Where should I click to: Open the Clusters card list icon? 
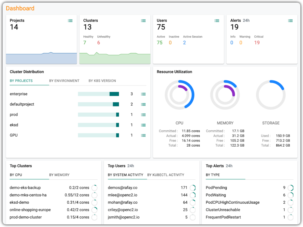(x=143, y=21)
